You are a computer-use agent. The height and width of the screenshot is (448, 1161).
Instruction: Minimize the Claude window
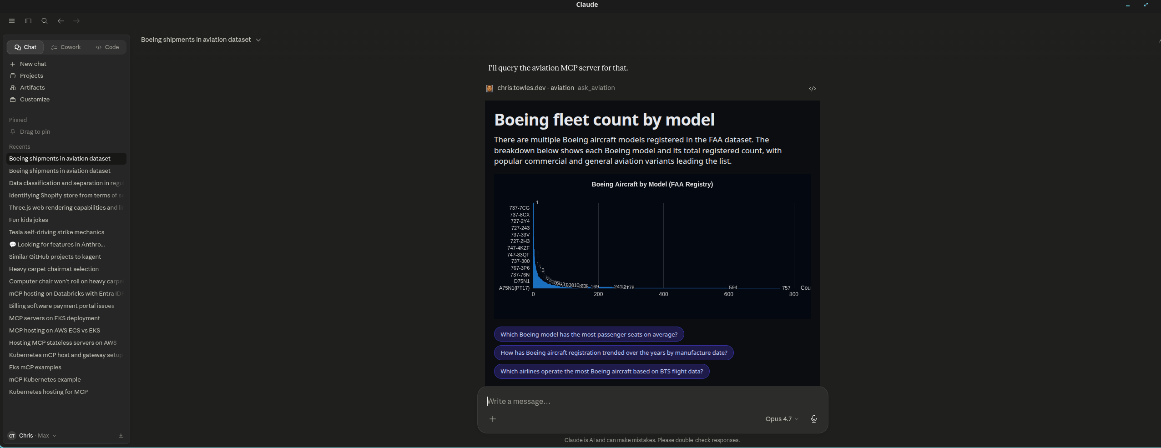click(x=1128, y=5)
